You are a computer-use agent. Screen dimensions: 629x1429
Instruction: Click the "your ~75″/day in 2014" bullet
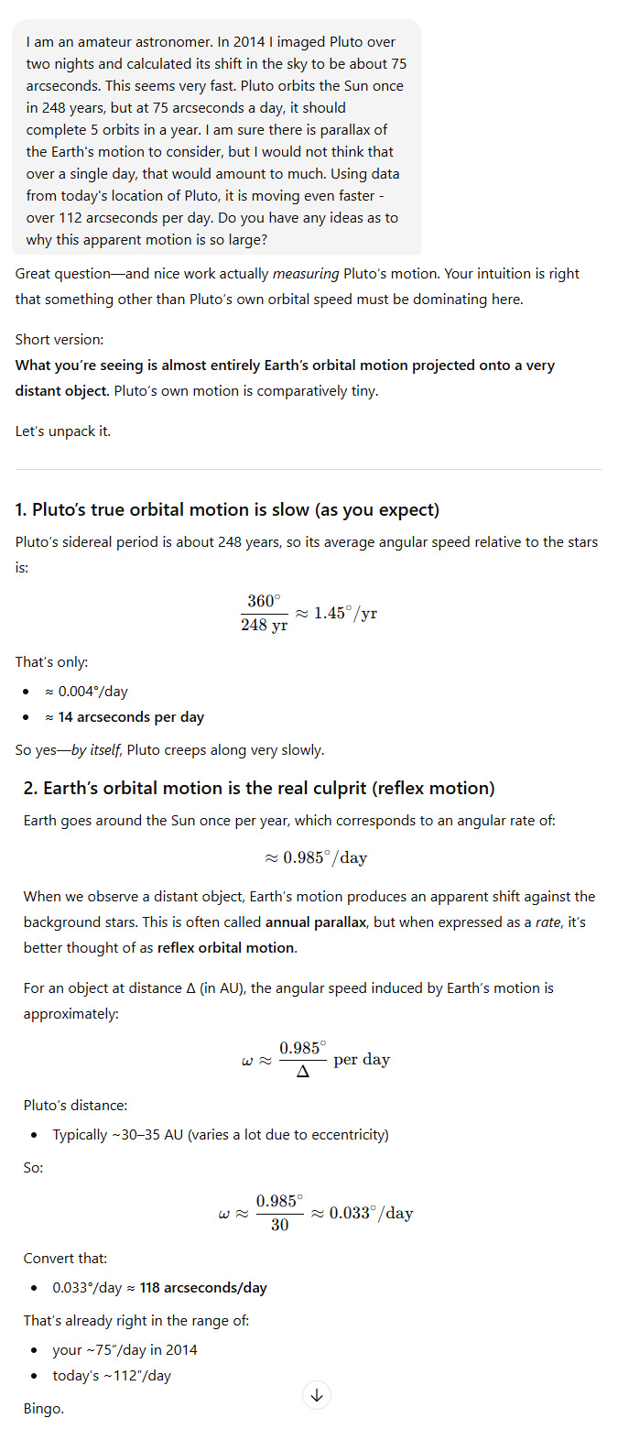coord(125,1350)
